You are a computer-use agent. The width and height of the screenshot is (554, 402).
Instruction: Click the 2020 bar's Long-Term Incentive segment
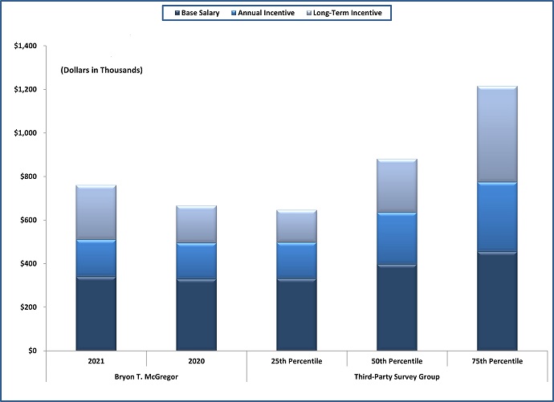click(196, 224)
